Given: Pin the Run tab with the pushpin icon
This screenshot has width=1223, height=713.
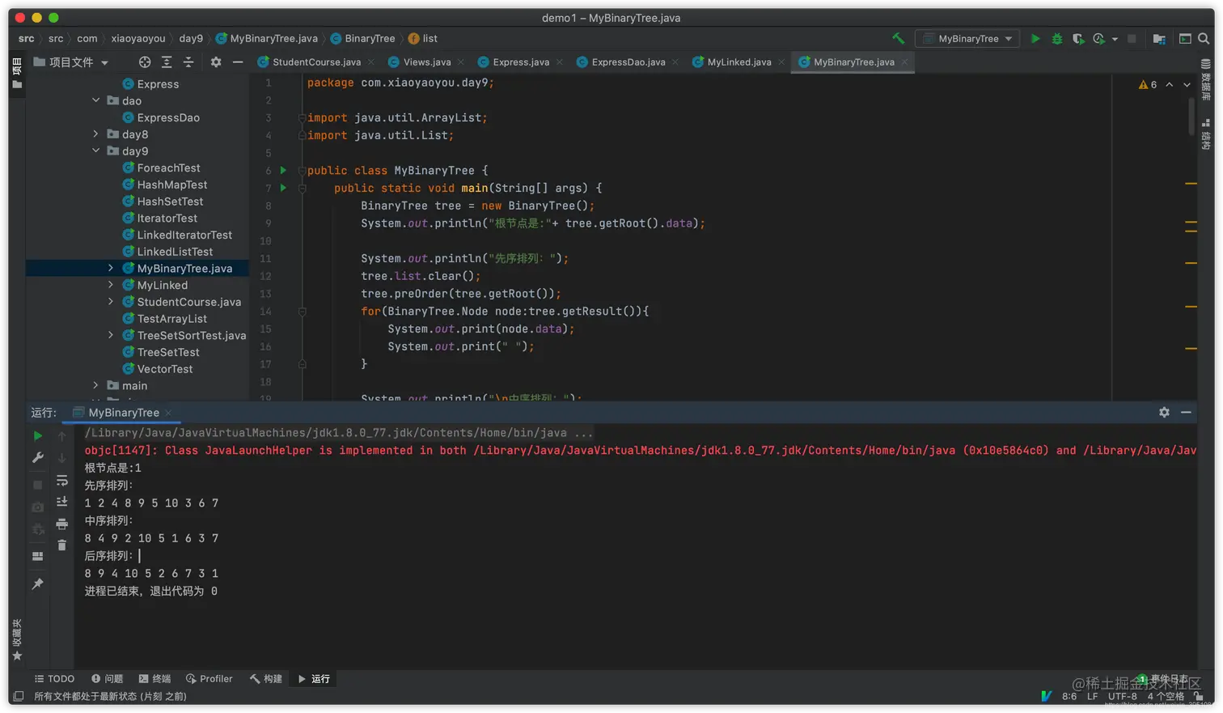Looking at the screenshot, I should 38,584.
